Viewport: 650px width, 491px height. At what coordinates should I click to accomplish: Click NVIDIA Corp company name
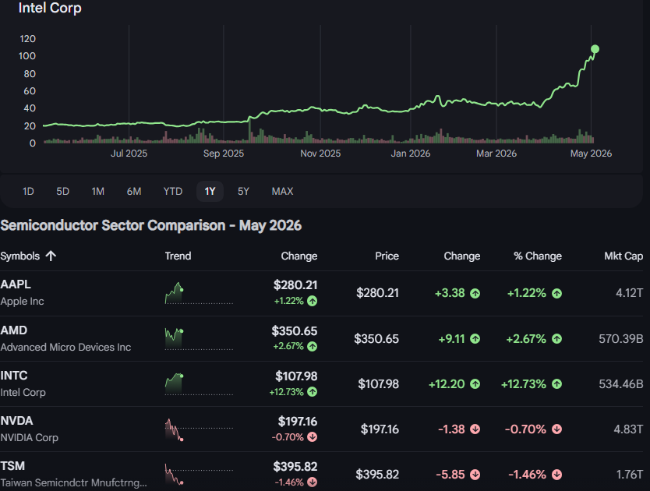pos(29,437)
